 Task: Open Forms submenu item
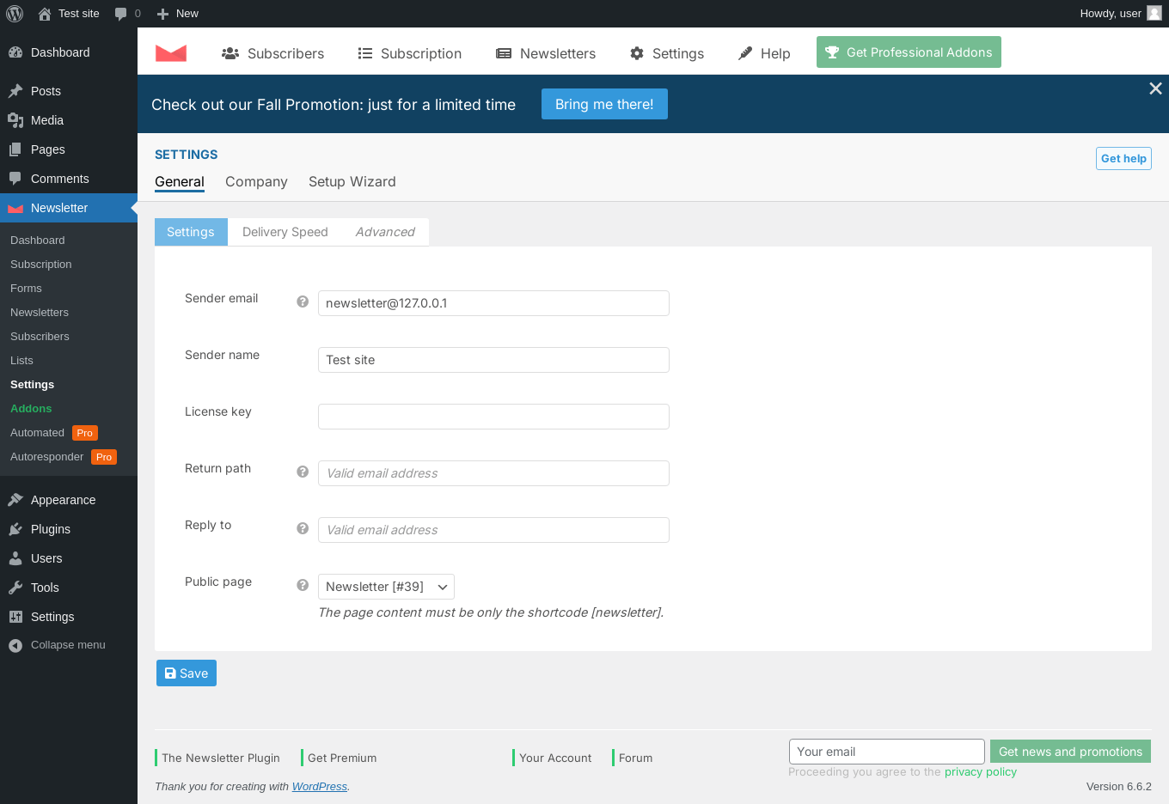69,289
